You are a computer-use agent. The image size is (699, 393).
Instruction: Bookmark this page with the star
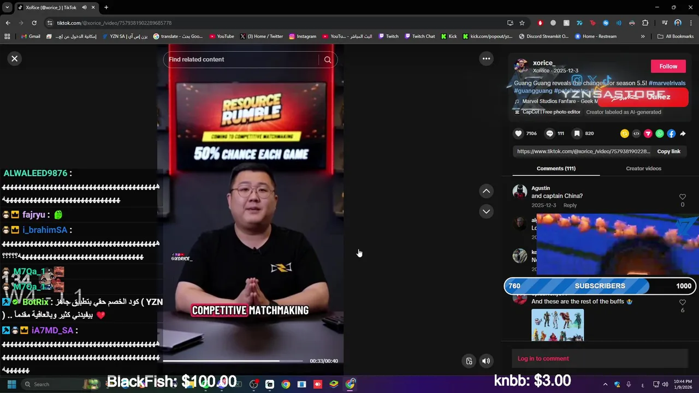[522, 23]
